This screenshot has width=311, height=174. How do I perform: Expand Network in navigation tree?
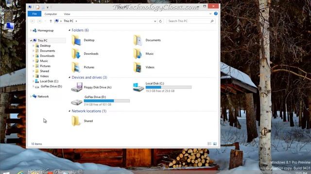(31, 97)
